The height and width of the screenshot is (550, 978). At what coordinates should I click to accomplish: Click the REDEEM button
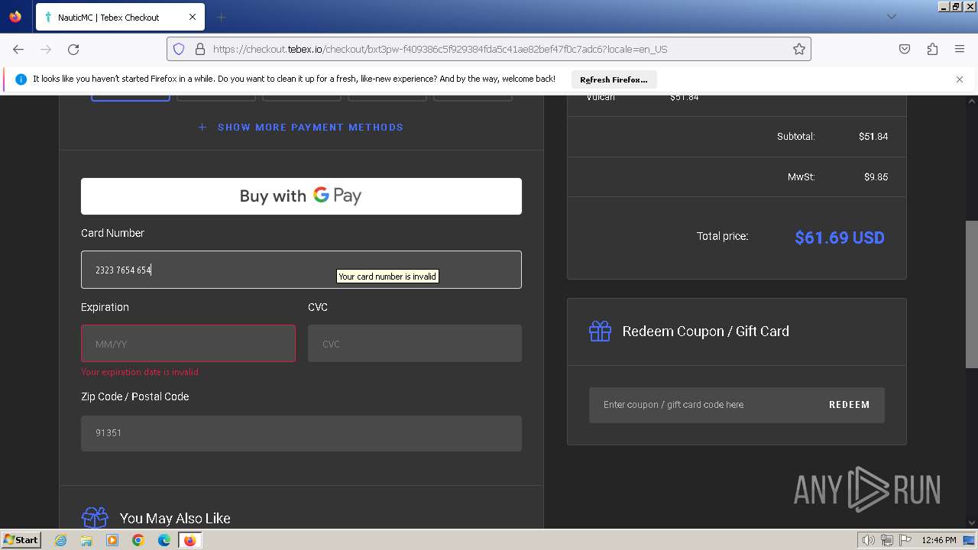coord(850,405)
